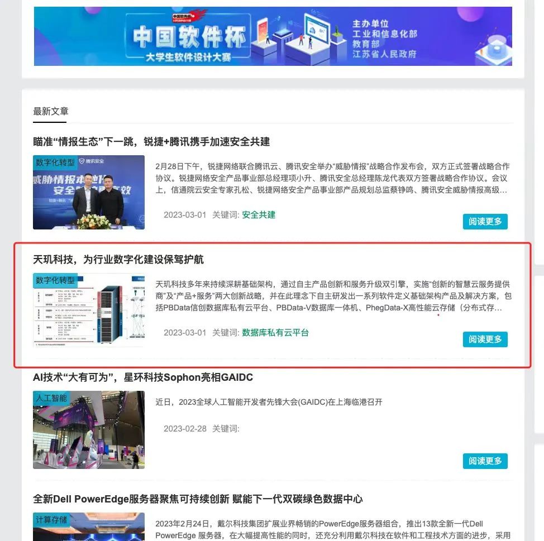This screenshot has width=544, height=541.
Task: Open article 全新Dell PowerEdge服务器 title
Action: (198, 499)
